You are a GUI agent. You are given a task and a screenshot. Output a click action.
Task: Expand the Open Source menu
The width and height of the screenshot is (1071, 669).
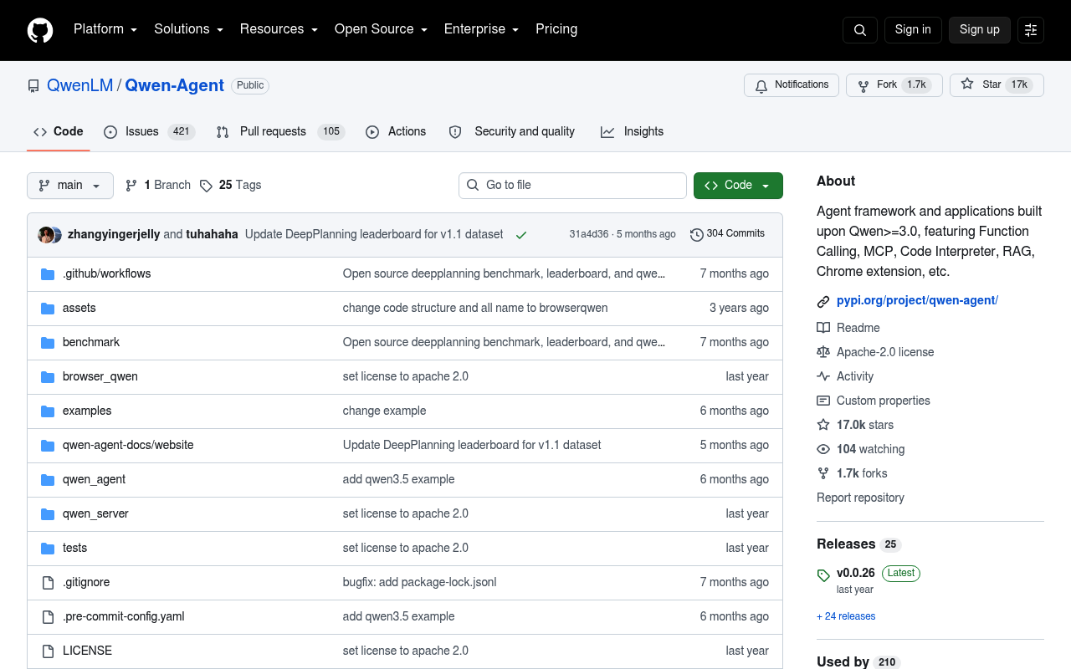381,29
